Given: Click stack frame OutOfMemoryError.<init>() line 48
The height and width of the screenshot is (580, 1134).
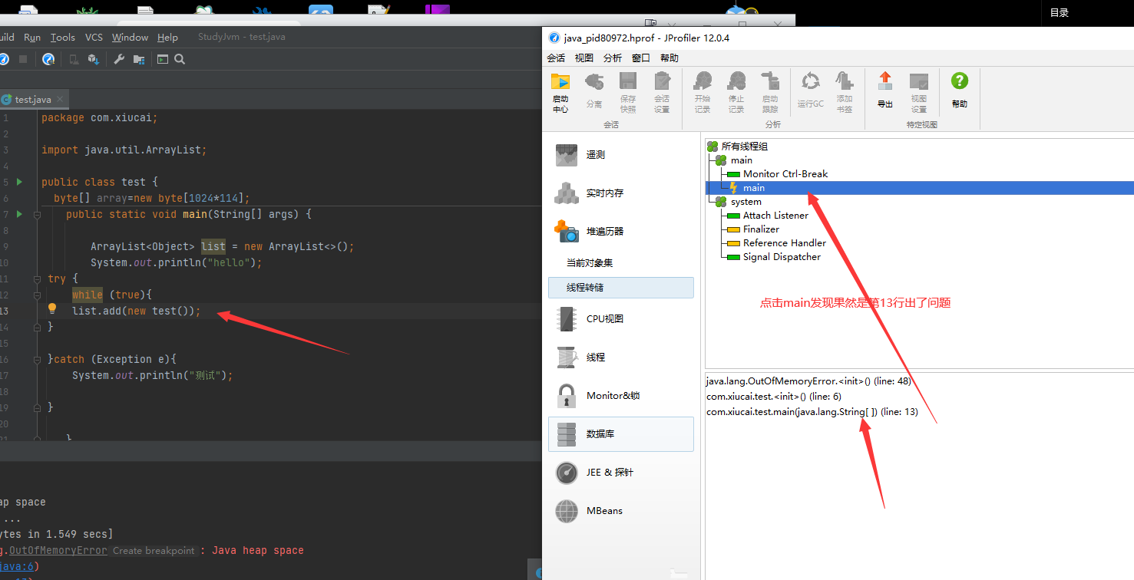Looking at the screenshot, I should [x=808, y=381].
